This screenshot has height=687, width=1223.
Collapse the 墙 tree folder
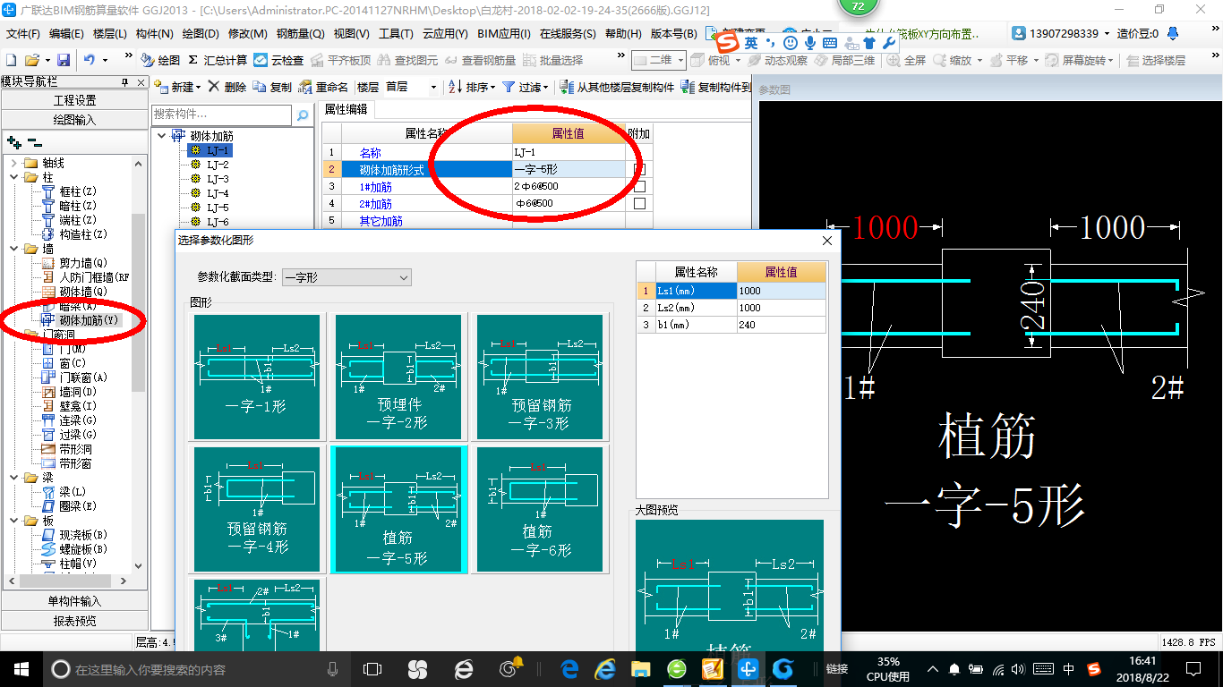click(13, 249)
